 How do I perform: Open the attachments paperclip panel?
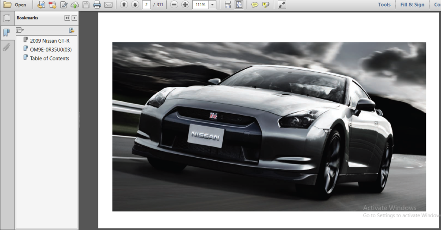click(7, 47)
